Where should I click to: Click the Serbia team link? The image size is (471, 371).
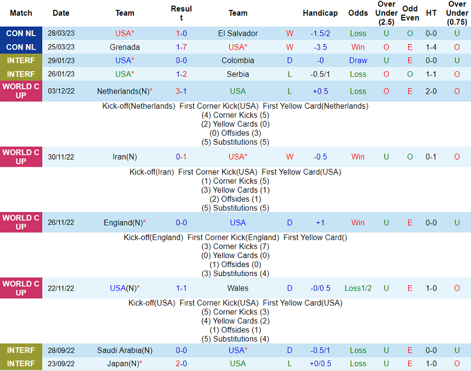238,74
